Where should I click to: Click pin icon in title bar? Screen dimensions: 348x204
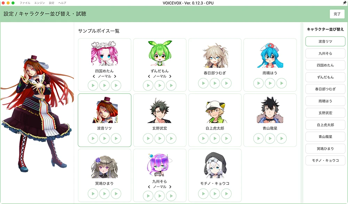point(345,3)
